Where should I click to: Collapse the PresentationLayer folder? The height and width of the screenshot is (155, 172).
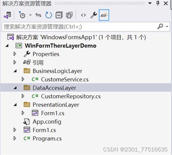point(15,105)
